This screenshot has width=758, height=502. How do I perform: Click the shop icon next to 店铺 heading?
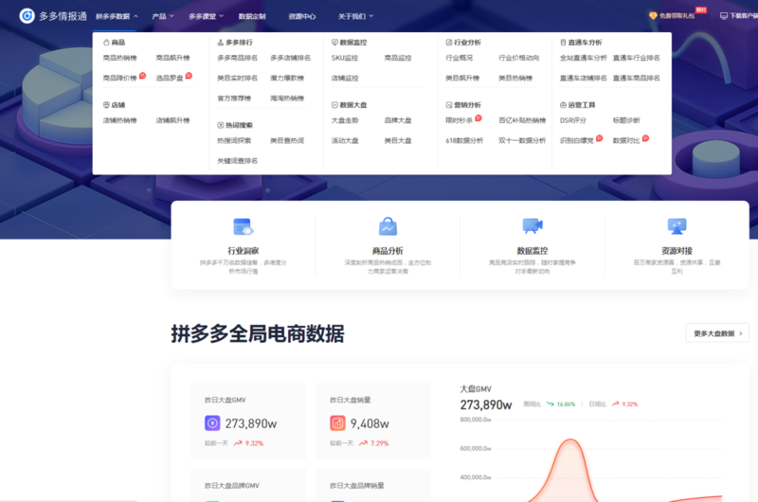point(106,105)
